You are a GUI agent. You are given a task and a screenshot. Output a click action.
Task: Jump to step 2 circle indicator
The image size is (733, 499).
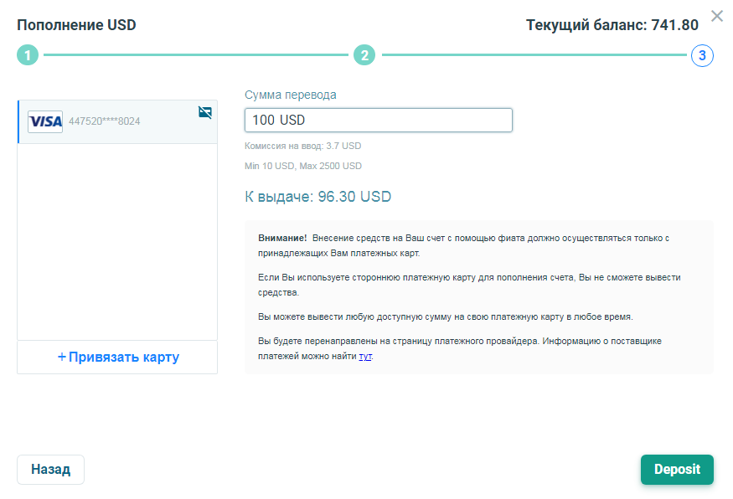[364, 55]
